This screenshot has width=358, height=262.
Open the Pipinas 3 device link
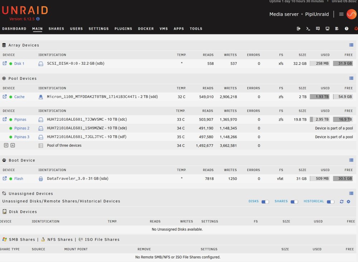click(x=22, y=137)
